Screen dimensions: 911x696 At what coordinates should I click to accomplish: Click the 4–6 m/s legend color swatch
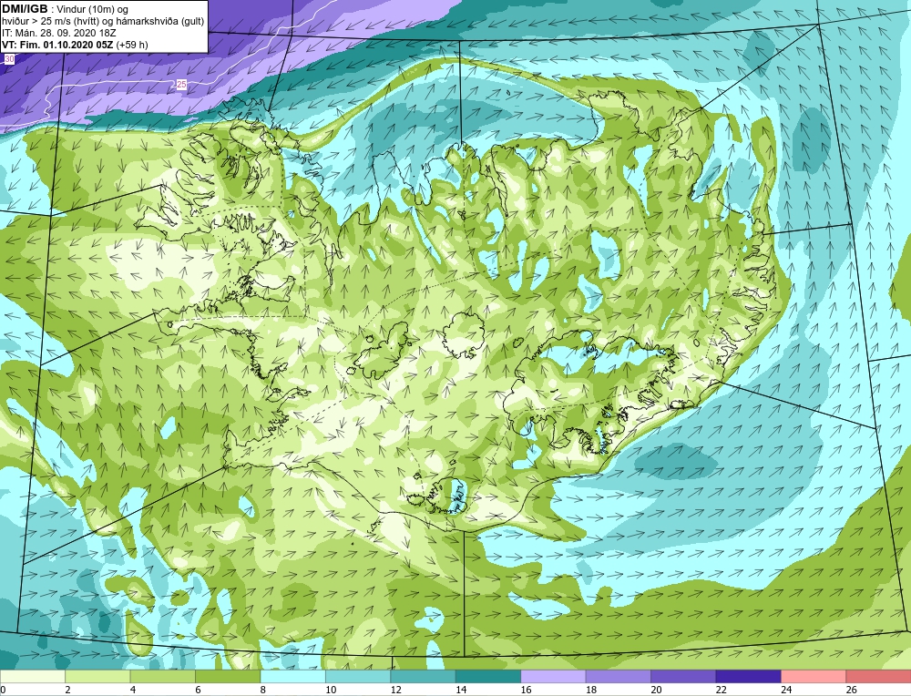pos(163,676)
